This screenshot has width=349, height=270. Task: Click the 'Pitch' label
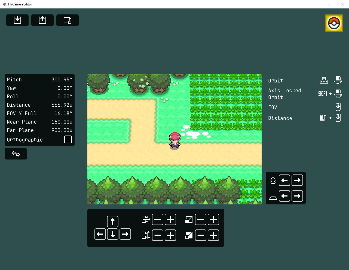coord(14,80)
